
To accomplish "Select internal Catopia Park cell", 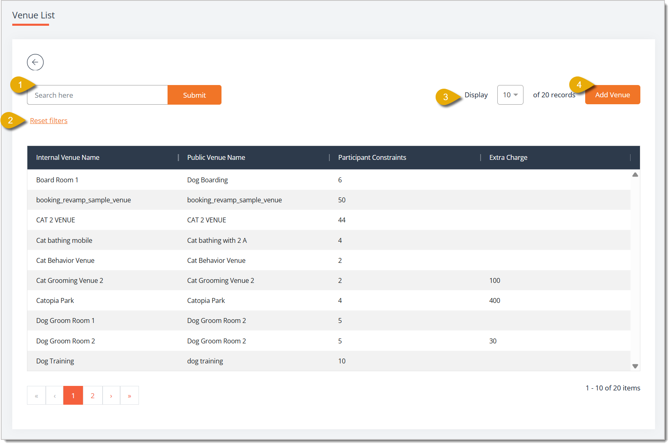I will 55,300.
